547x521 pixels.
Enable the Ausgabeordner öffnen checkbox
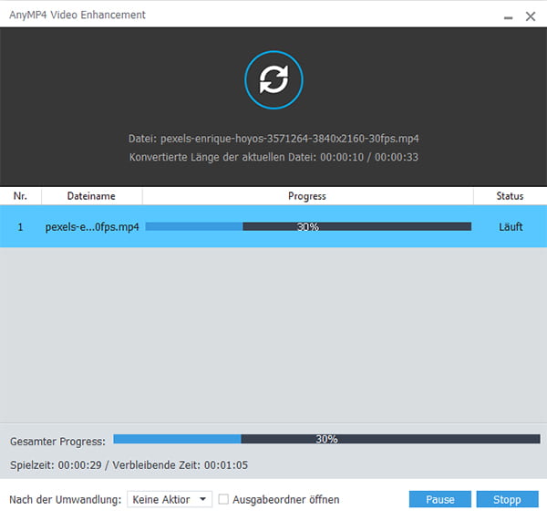tap(223, 499)
